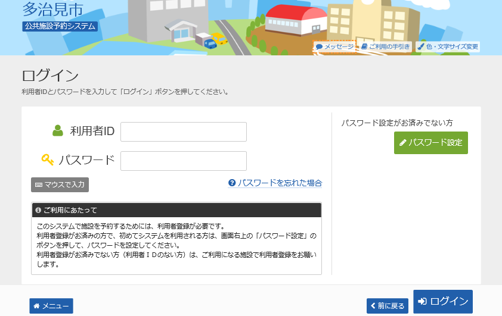Click the home icon on メニュー button
Screen dimensions: 502x316
[x=37, y=306]
